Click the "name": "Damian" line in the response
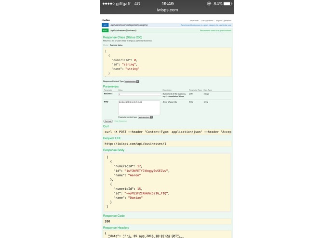The height and width of the screenshot is (238, 335). click(x=128, y=198)
